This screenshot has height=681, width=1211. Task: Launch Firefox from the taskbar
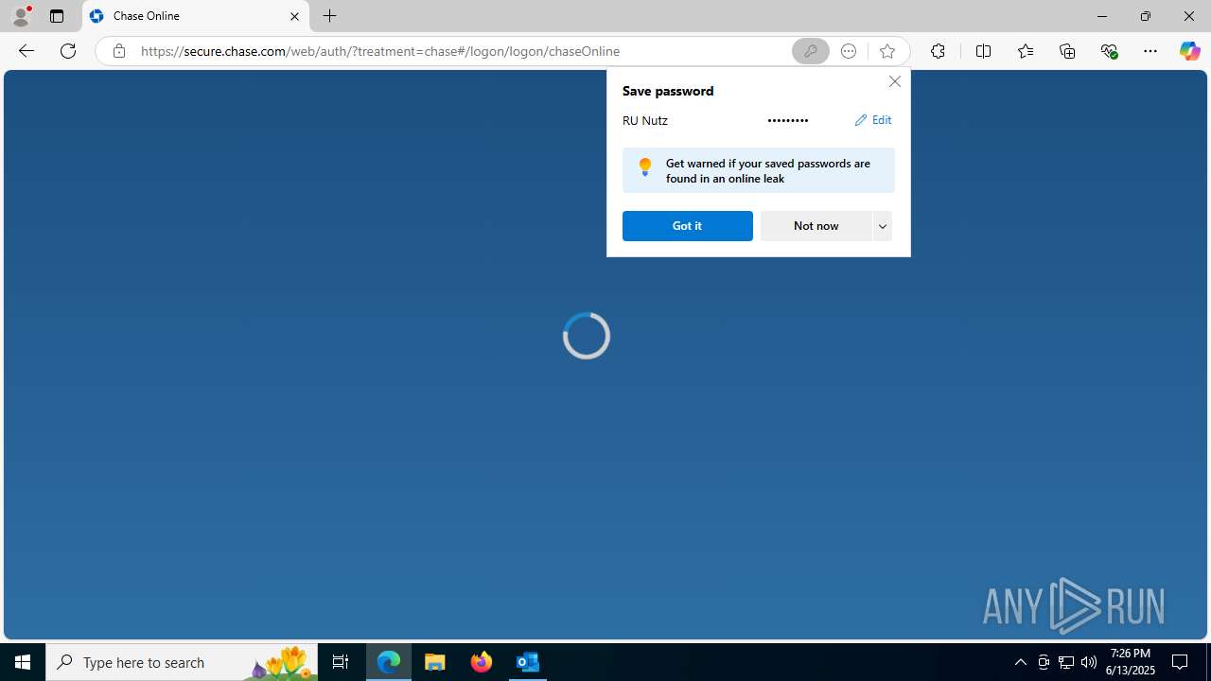482,662
